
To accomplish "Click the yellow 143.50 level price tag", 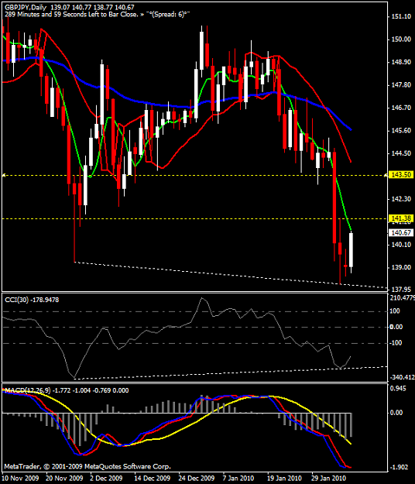I will click(401, 175).
